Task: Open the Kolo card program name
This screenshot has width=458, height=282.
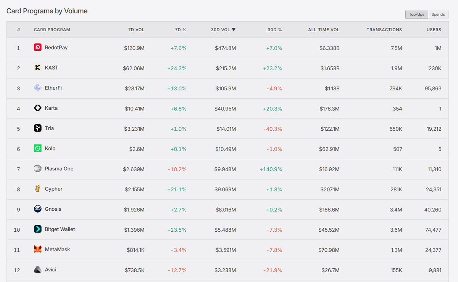Action: click(x=50, y=149)
